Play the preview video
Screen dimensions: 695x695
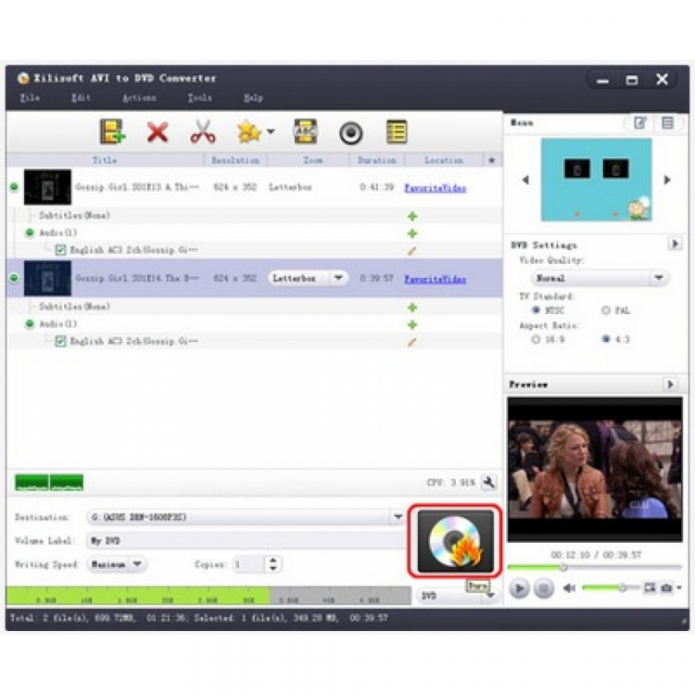[x=519, y=588]
